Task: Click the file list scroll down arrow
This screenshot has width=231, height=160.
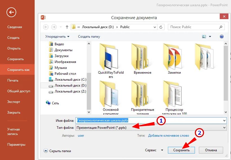Action: click(226, 112)
